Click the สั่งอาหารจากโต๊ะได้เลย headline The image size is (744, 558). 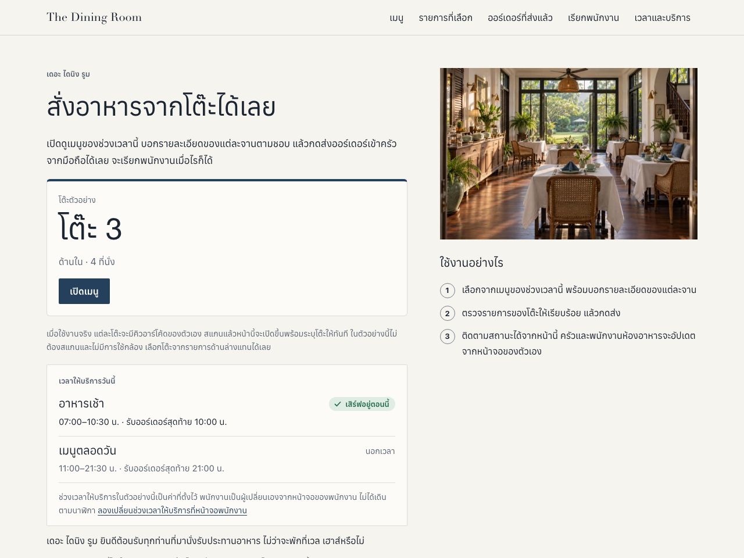coord(161,107)
